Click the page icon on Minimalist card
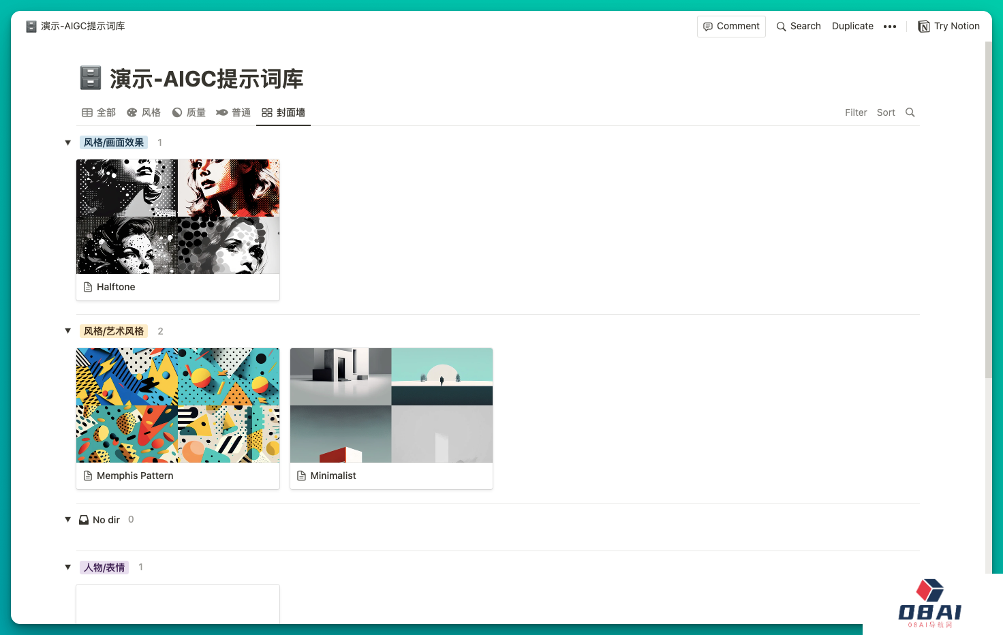The image size is (1003, 635). [x=301, y=476]
